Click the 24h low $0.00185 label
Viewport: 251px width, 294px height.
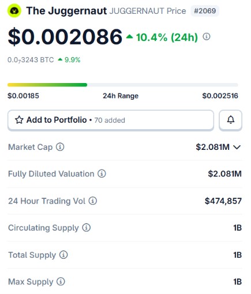(x=23, y=96)
